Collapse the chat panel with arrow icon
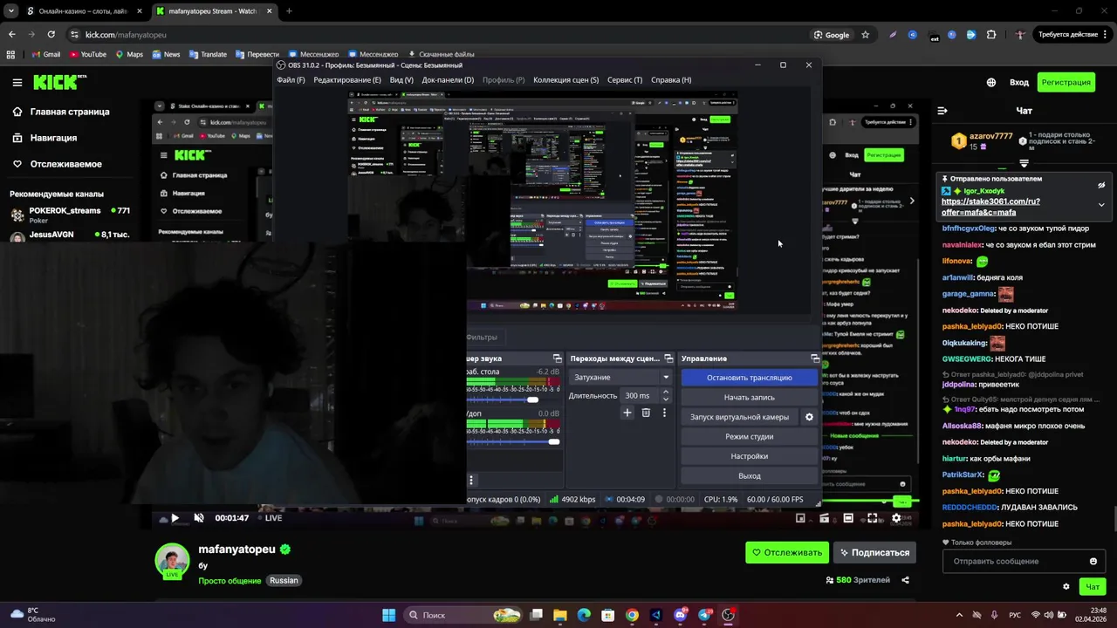Screen dimensions: 1117x628 [x=942, y=111]
